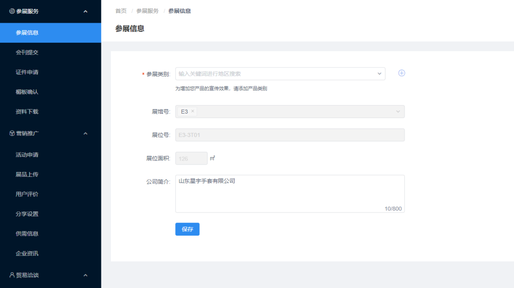Click 参展信息 in the breadcrumb
The height and width of the screenshot is (288, 514).
click(x=179, y=11)
